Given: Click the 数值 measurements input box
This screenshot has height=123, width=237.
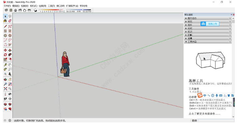Looking at the screenshot, I should [216, 121].
